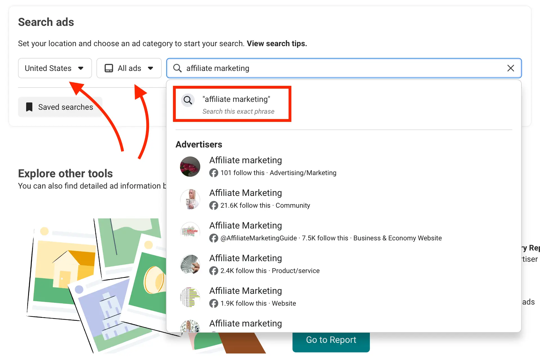Click avatar of 21.6K follower Community page
The width and height of the screenshot is (540, 358).
pyautogui.click(x=190, y=199)
